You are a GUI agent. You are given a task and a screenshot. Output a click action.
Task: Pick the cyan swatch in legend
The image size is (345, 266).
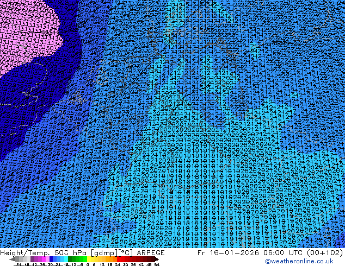click(66, 259)
